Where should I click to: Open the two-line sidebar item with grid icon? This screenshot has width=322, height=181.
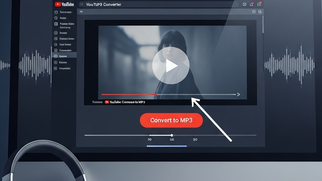click(x=64, y=26)
